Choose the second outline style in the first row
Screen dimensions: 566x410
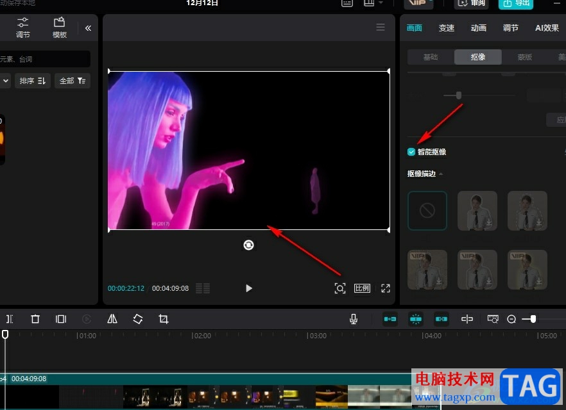[x=477, y=211]
